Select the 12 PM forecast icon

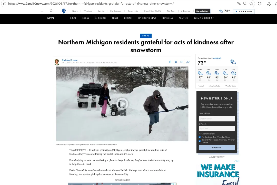(200, 73)
